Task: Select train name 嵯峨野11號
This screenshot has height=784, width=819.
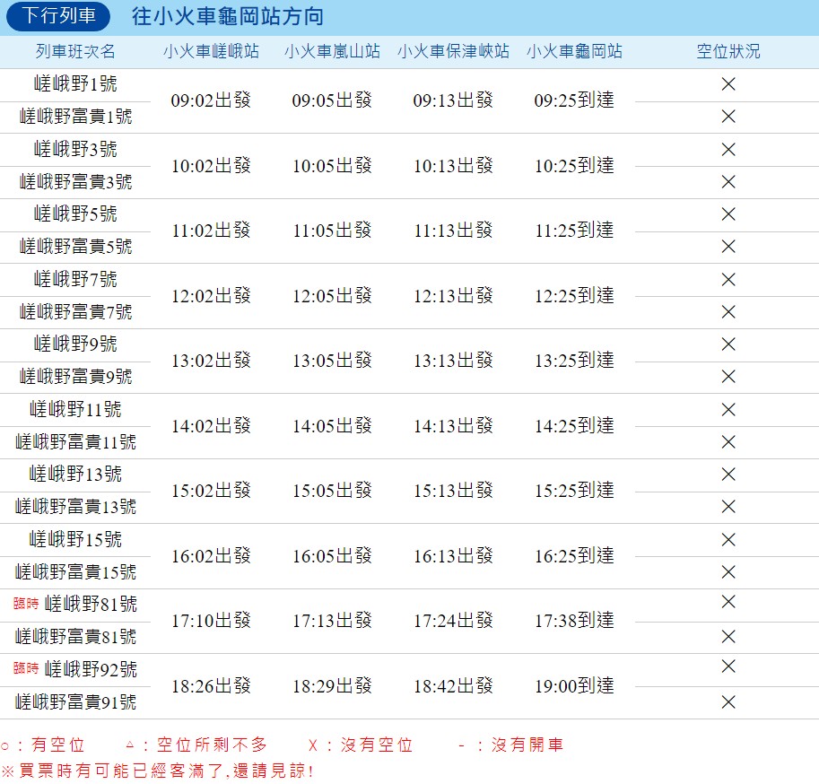Action: click(x=75, y=410)
